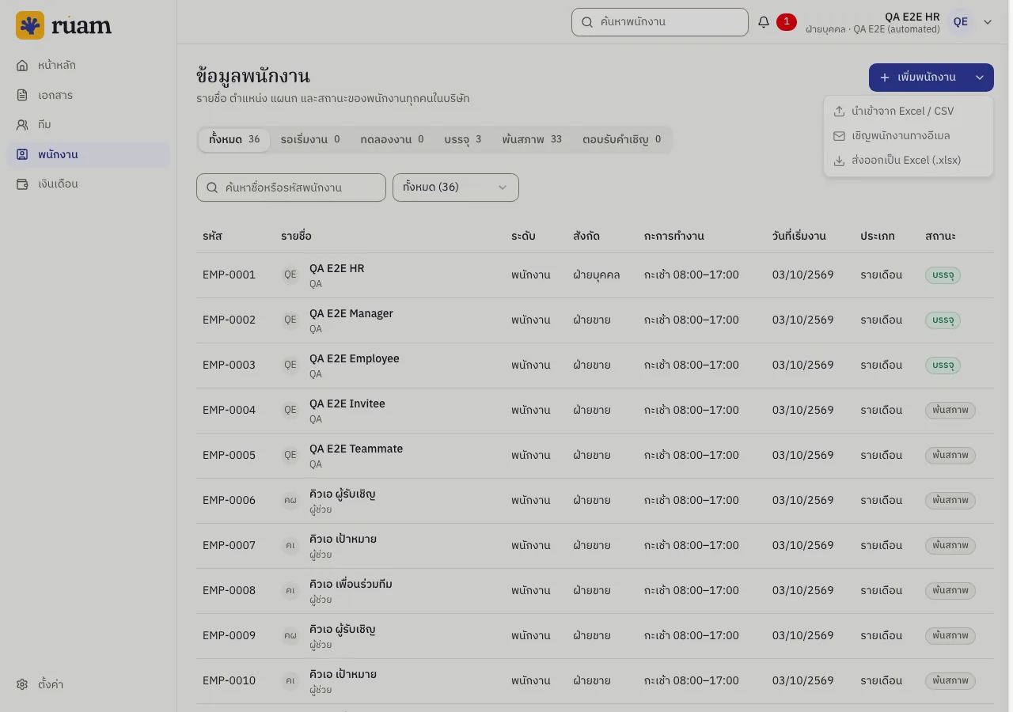Image resolution: width=1013 pixels, height=712 pixels.
Task: Click the notification bell icon
Action: point(764,22)
